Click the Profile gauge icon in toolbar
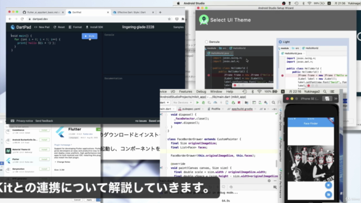This screenshot has width=361, height=203. pyautogui.click(x=215, y=103)
